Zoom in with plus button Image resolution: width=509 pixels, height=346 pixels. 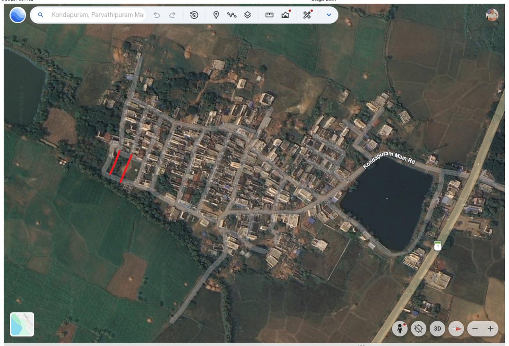[x=491, y=329]
